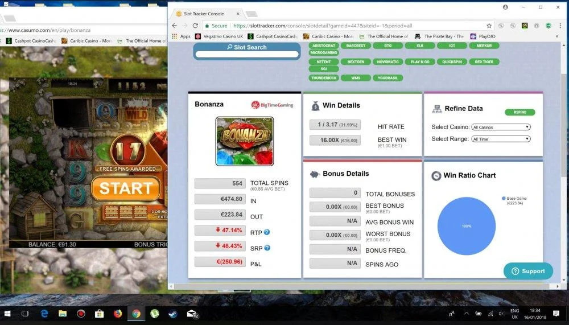
Task: Click the REFINE button
Action: [519, 112]
